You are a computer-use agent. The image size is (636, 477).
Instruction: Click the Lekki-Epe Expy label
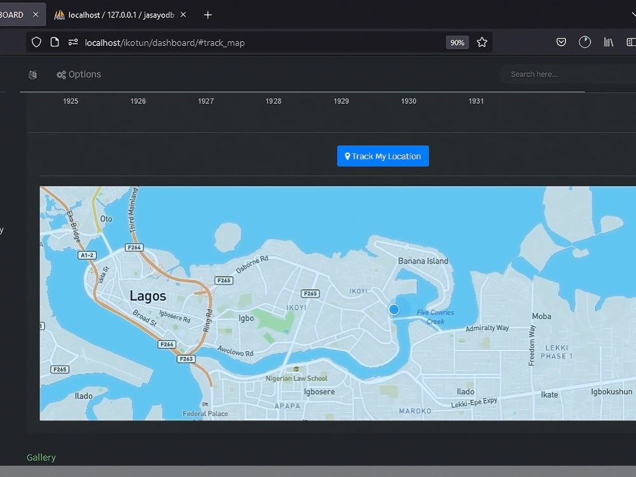tap(474, 403)
